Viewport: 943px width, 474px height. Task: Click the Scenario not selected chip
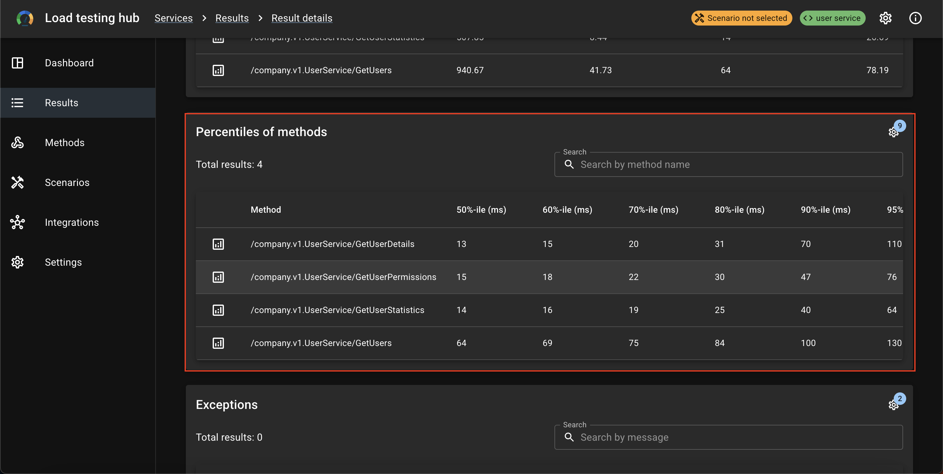pos(742,18)
